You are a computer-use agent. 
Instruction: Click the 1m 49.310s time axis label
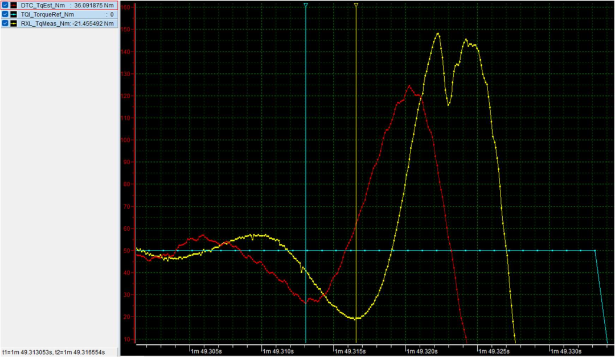pos(278,351)
